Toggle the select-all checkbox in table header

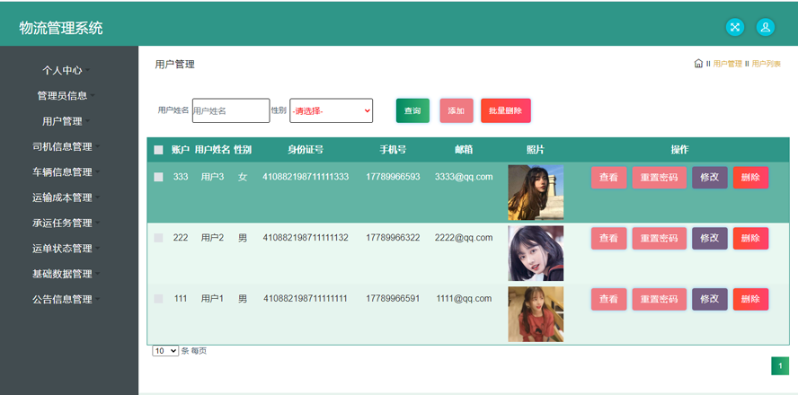click(x=159, y=150)
